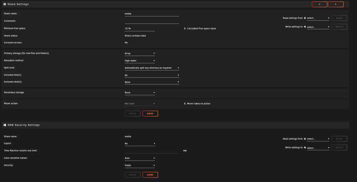Open Allocation method dropdown showing High-water
The image size is (357, 182).
140,61
